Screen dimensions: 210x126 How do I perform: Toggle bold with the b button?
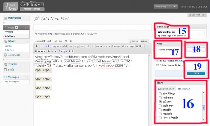pyautogui.click(x=37, y=46)
